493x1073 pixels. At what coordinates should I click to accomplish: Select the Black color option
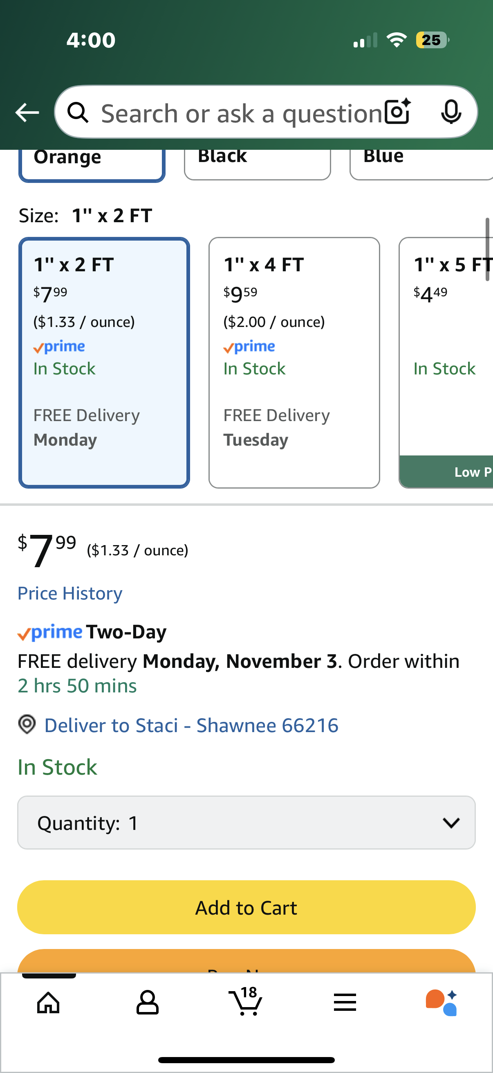click(257, 162)
